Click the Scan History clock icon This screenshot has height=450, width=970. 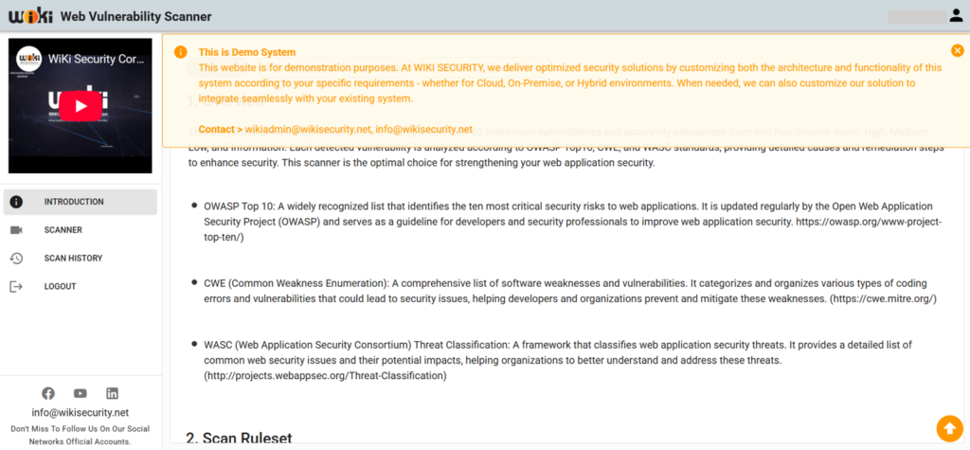tap(16, 259)
